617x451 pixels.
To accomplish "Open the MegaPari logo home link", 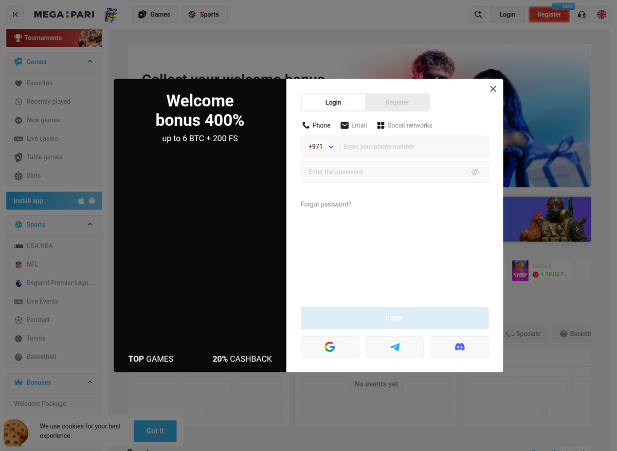I will pyautogui.click(x=64, y=14).
